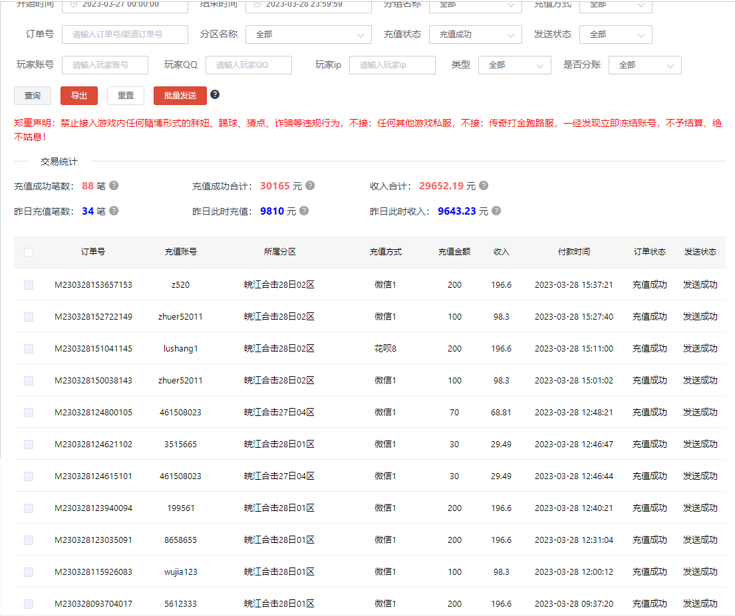Click the 充值金额 column header

(454, 252)
